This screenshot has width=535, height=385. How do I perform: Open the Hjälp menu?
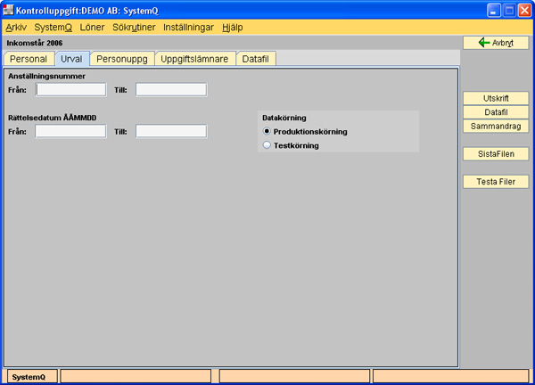(231, 28)
